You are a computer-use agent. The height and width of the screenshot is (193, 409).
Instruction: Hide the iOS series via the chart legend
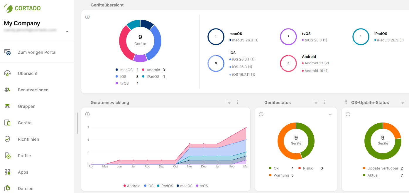pos(149,186)
